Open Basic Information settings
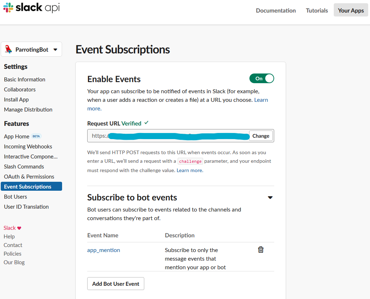 coord(24,80)
